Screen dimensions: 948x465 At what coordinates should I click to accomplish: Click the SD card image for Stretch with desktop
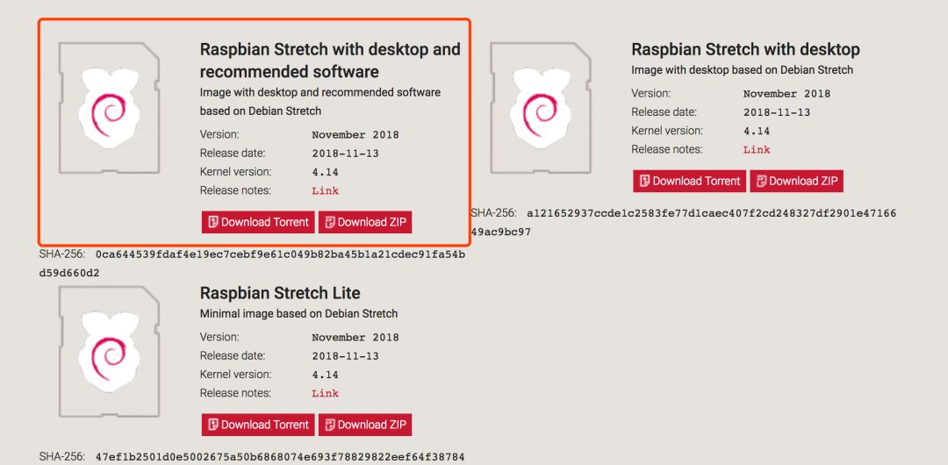[541, 108]
